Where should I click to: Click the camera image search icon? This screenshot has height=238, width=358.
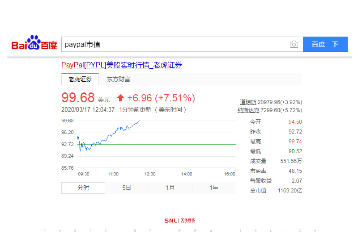294,44
